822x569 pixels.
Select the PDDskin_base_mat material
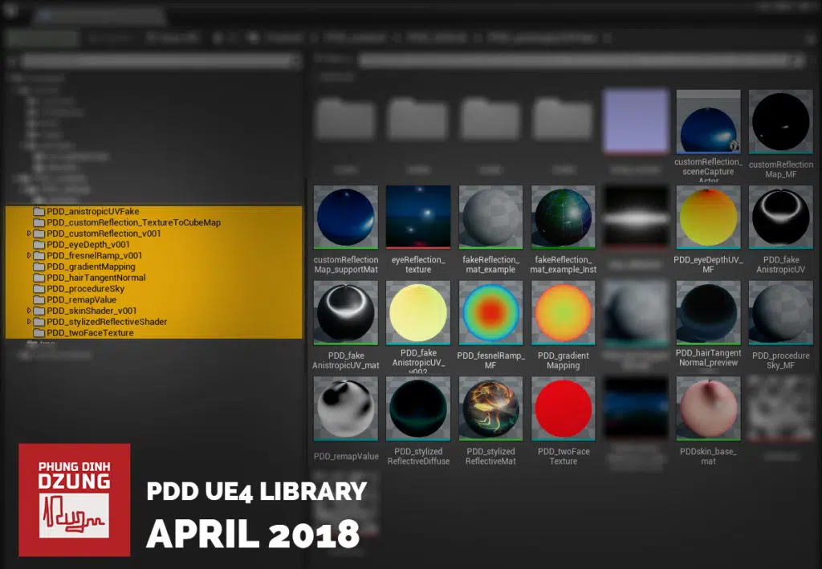click(x=708, y=408)
